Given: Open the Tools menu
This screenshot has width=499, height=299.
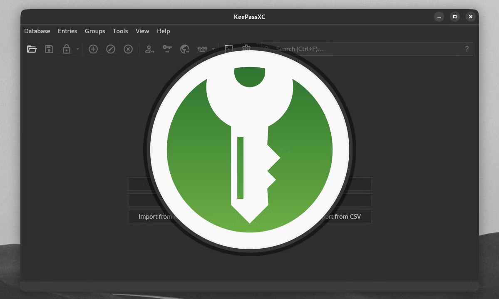Looking at the screenshot, I should (120, 31).
